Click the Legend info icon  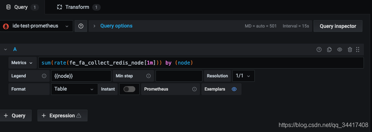pos(44,76)
